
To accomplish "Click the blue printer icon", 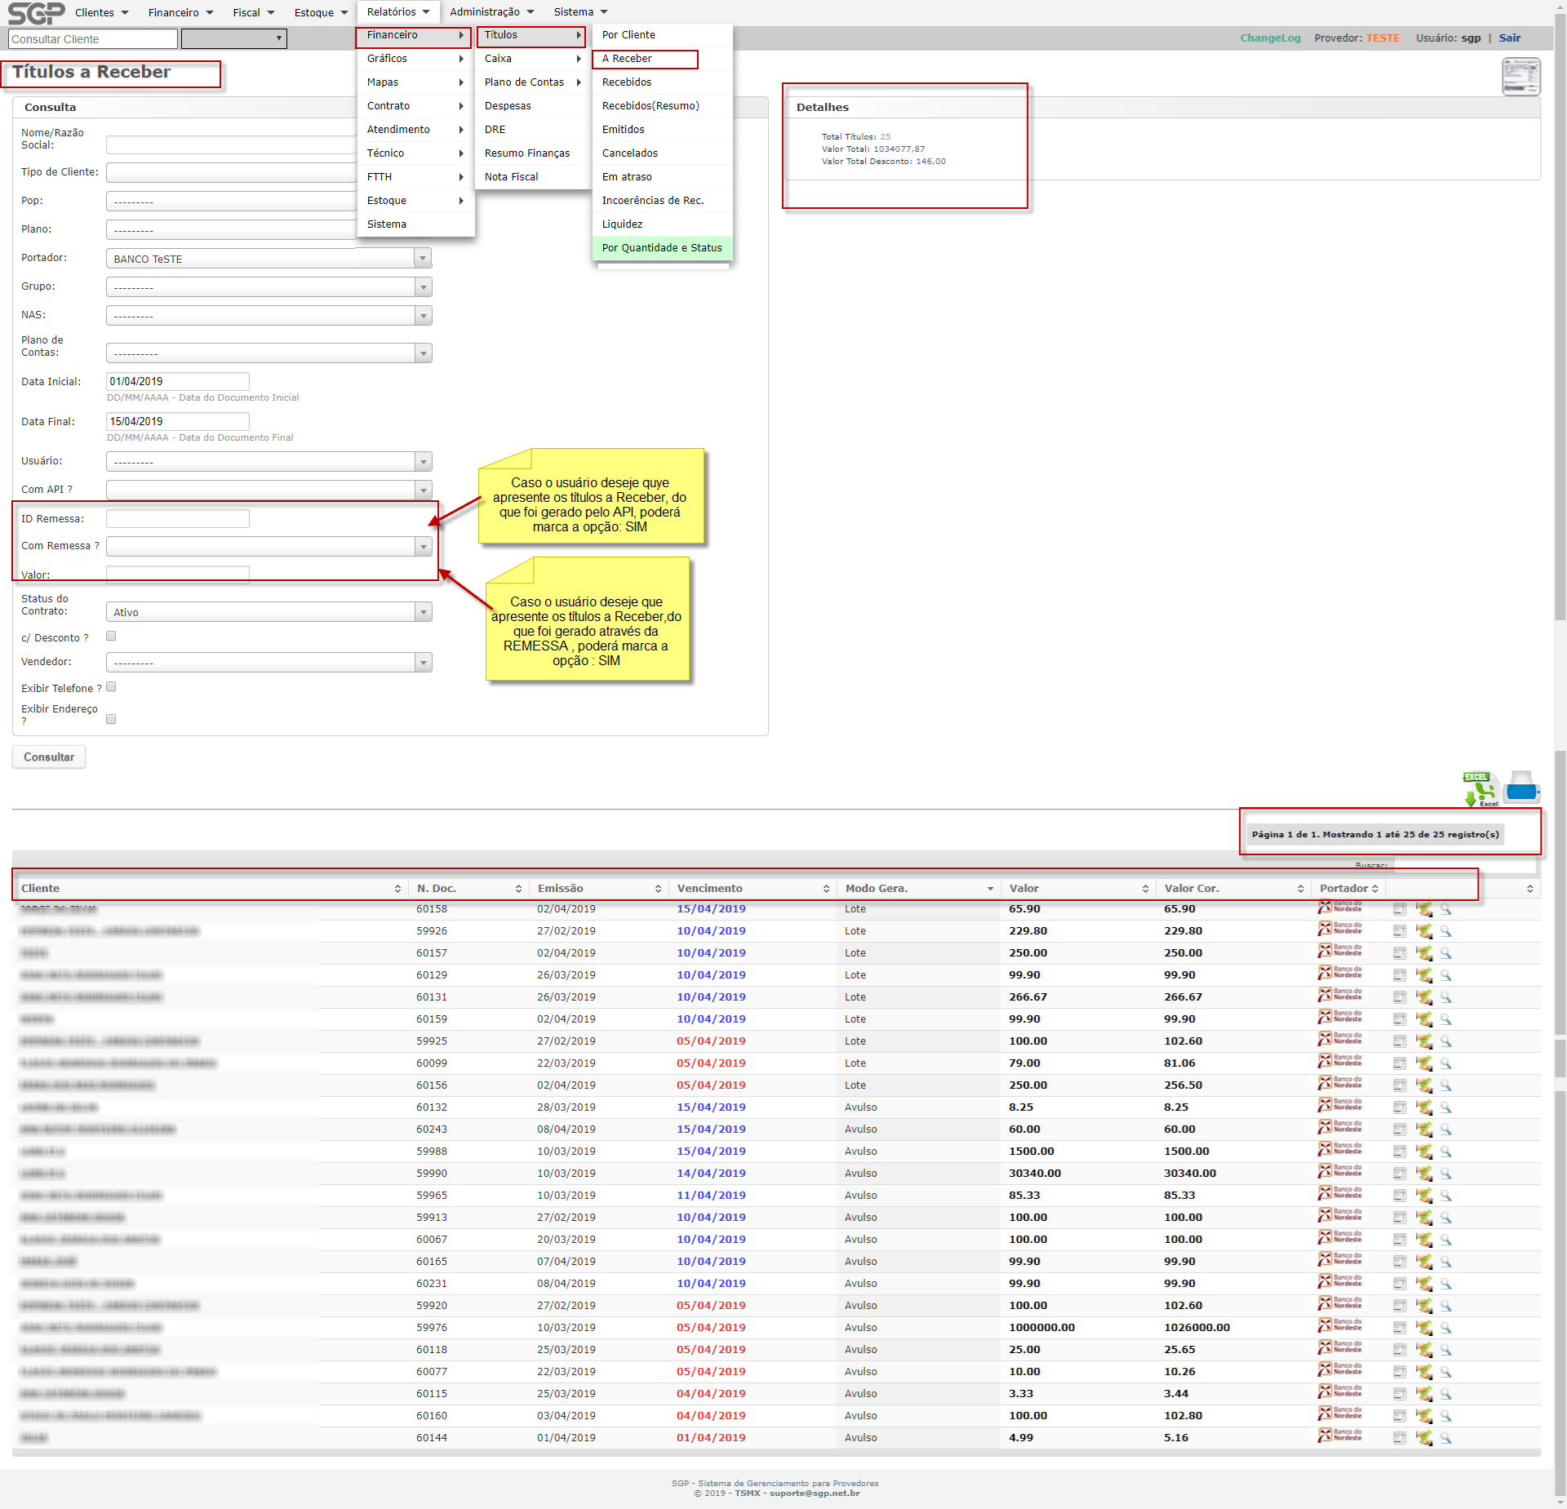I will 1521,788.
